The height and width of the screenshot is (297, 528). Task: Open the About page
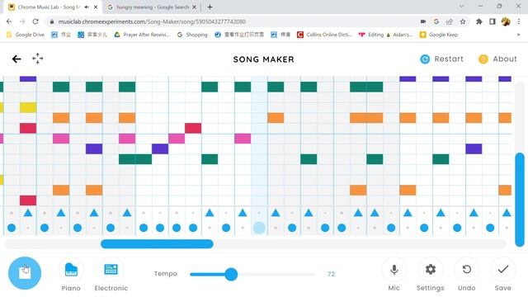tap(497, 59)
